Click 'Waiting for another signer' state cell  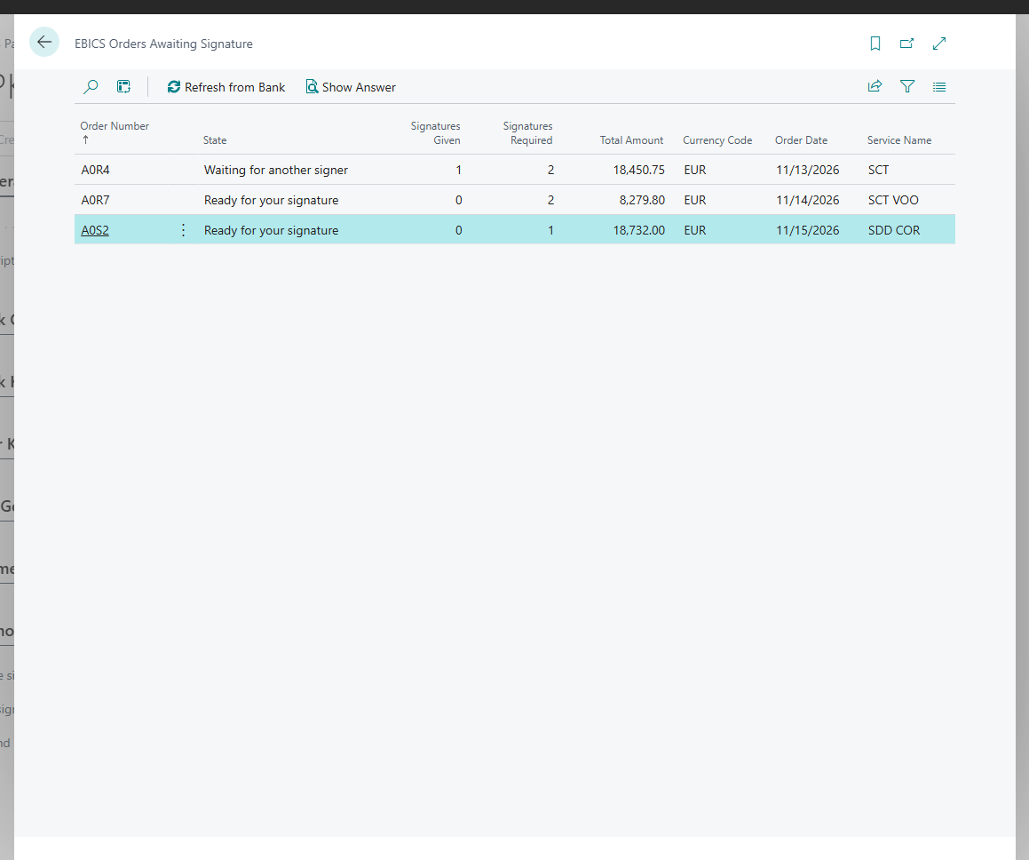[275, 170]
